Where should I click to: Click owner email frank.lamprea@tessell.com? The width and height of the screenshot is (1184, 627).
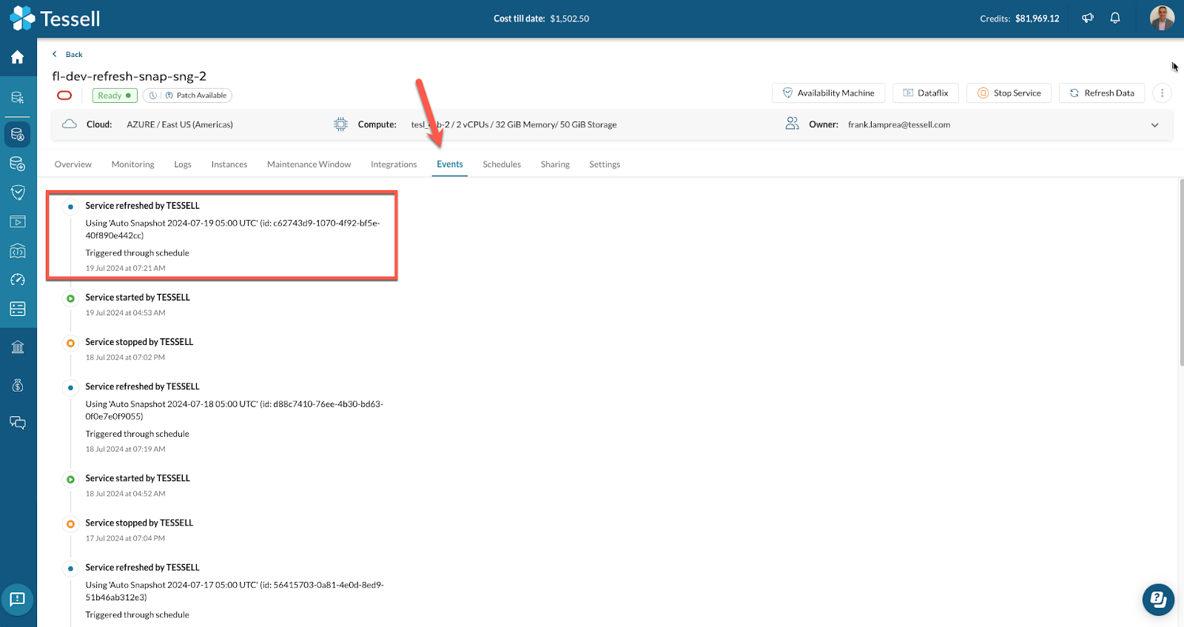coord(899,125)
